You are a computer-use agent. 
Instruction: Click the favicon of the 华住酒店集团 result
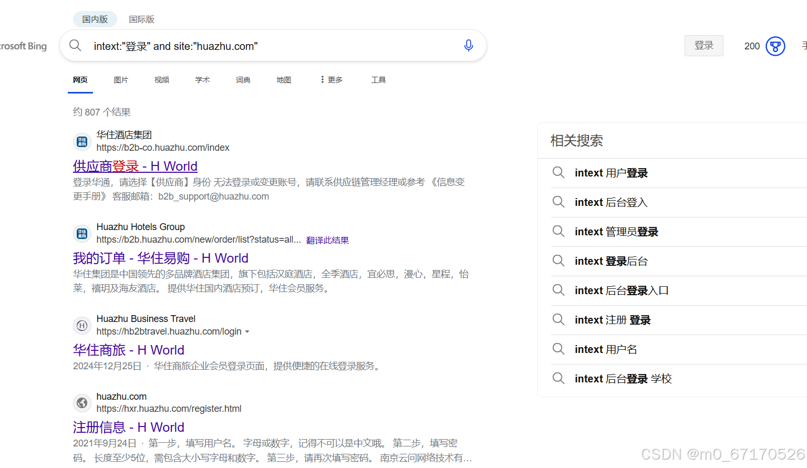pos(82,141)
